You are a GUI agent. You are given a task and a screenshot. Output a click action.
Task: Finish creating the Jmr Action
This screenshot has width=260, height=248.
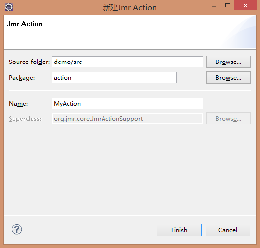pyautogui.click(x=179, y=230)
